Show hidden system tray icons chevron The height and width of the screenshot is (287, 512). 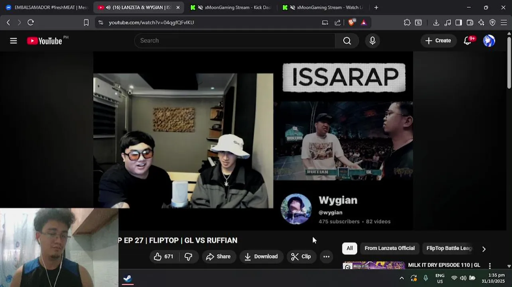[402, 278]
